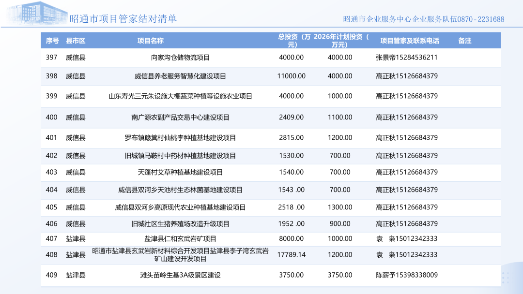Click planned investment 1100.00

pos(340,117)
